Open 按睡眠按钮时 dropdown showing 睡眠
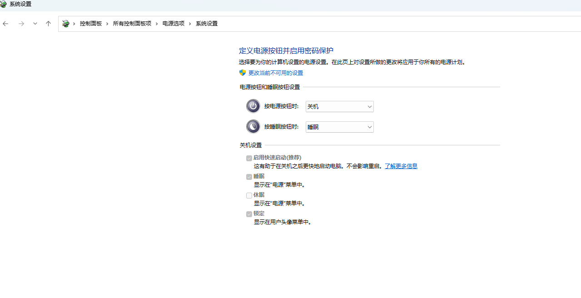581x298 pixels. [x=340, y=127]
